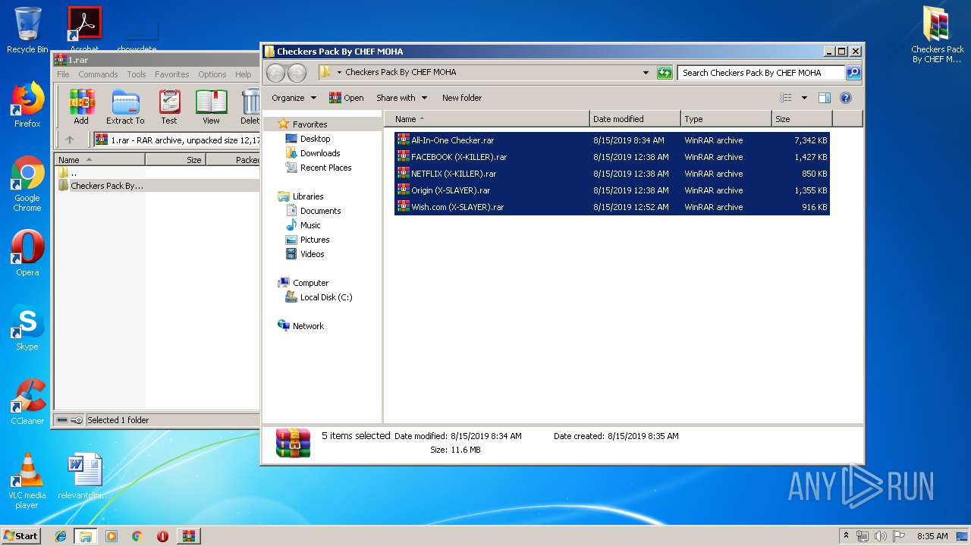Open WinRAR File menu
The width and height of the screenshot is (971, 546).
63,74
